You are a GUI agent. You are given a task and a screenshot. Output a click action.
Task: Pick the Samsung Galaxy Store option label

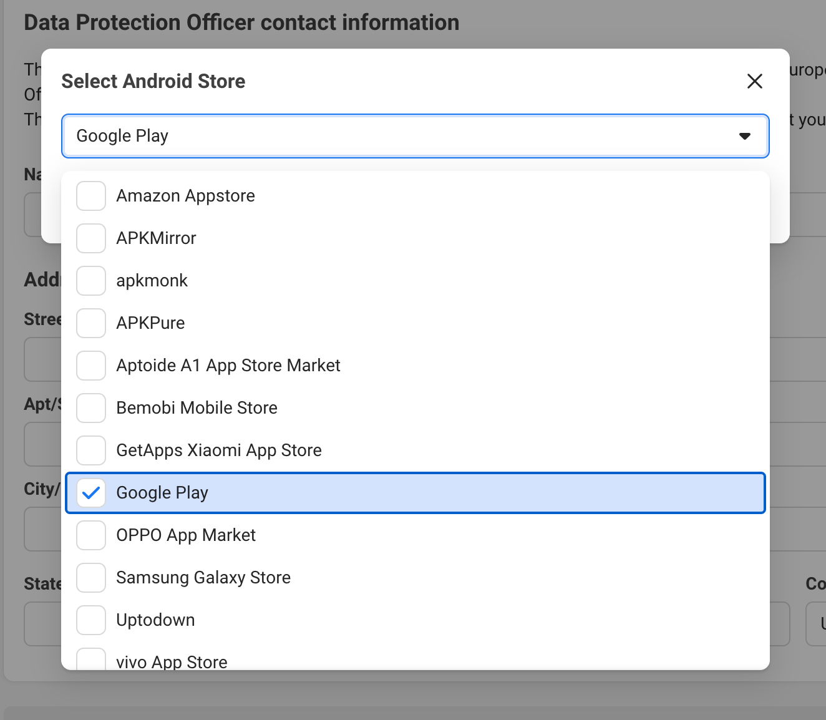pyautogui.click(x=203, y=578)
